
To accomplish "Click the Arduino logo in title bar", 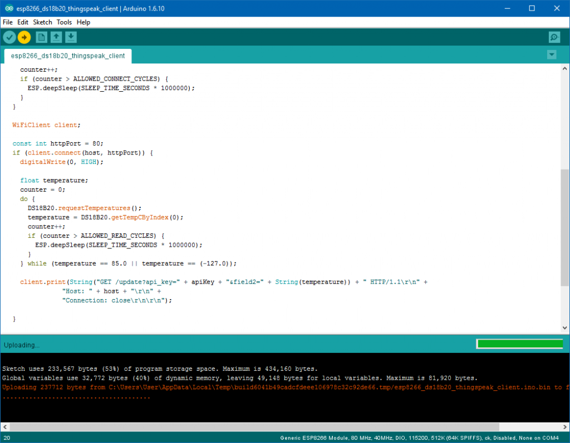I will (9, 8).
